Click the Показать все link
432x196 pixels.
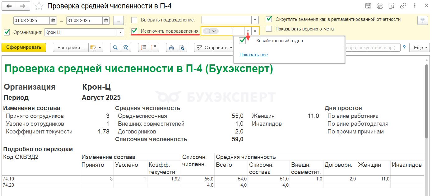[x=253, y=55]
